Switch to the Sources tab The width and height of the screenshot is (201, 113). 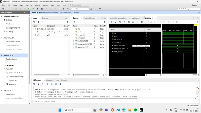coord(45,18)
